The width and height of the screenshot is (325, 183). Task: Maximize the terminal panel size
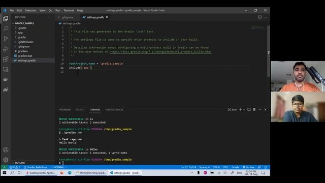pyautogui.click(x=259, y=110)
